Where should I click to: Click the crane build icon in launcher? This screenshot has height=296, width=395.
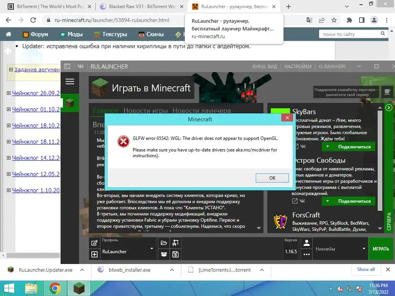click(176, 243)
